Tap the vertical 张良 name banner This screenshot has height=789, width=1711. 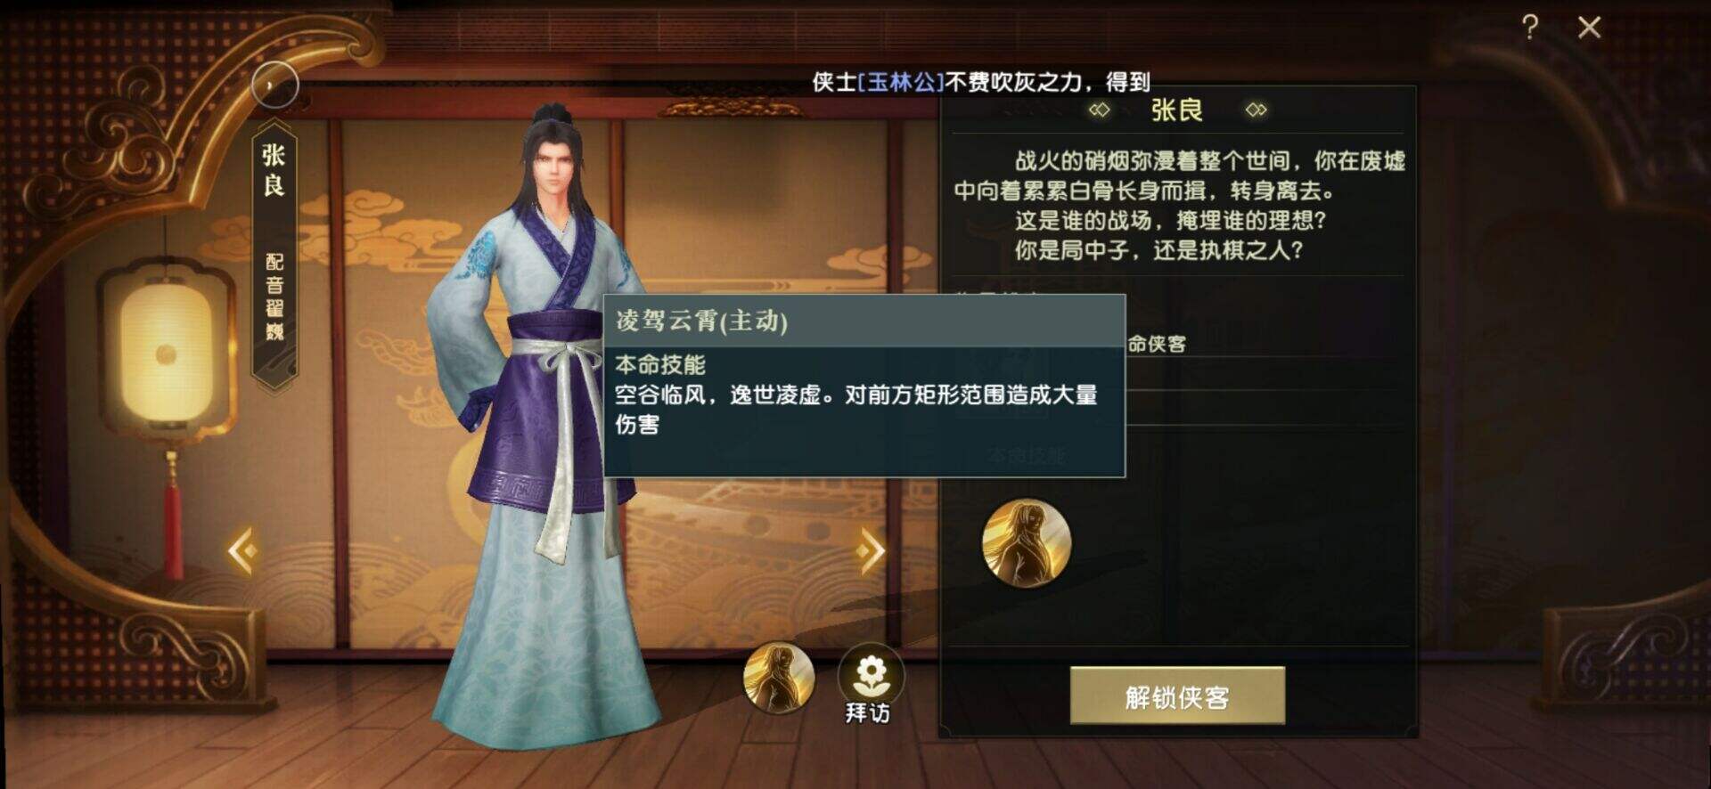click(x=274, y=169)
